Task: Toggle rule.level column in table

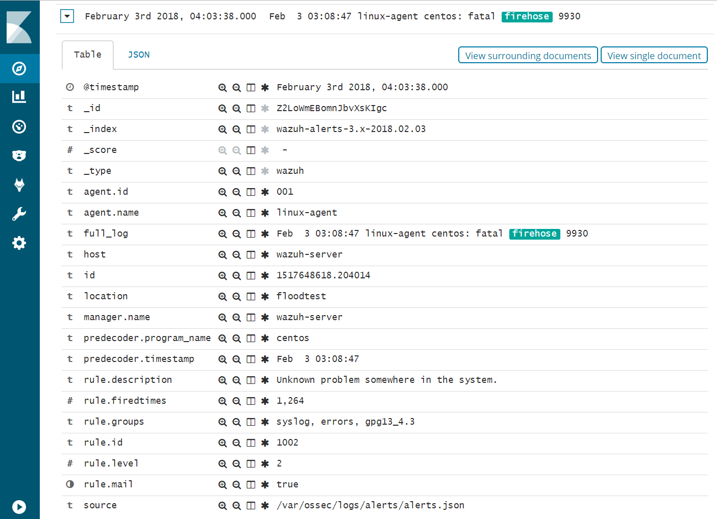Action: (x=251, y=464)
